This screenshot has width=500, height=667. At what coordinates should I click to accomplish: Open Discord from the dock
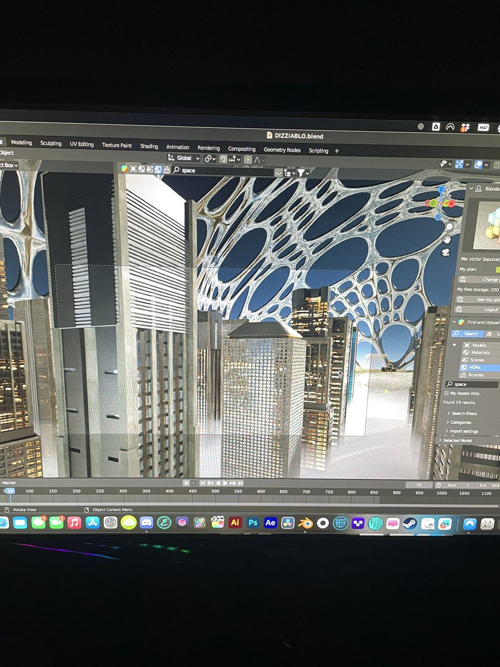coord(146,522)
